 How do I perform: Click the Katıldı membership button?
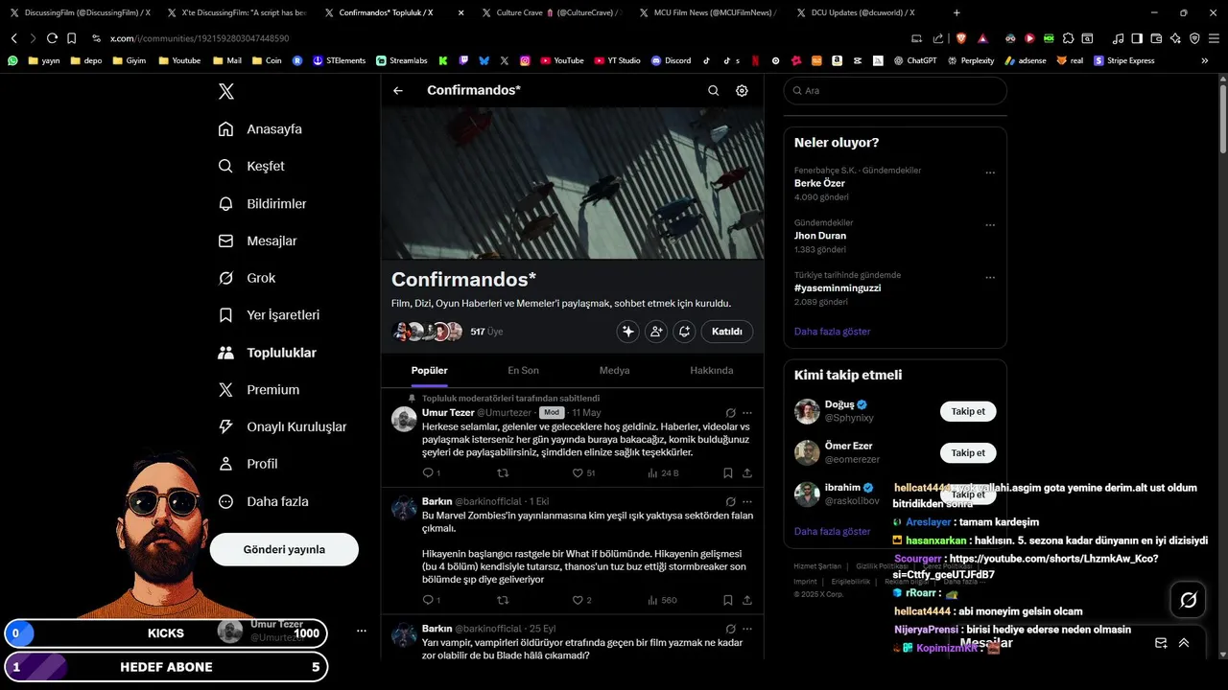(727, 332)
